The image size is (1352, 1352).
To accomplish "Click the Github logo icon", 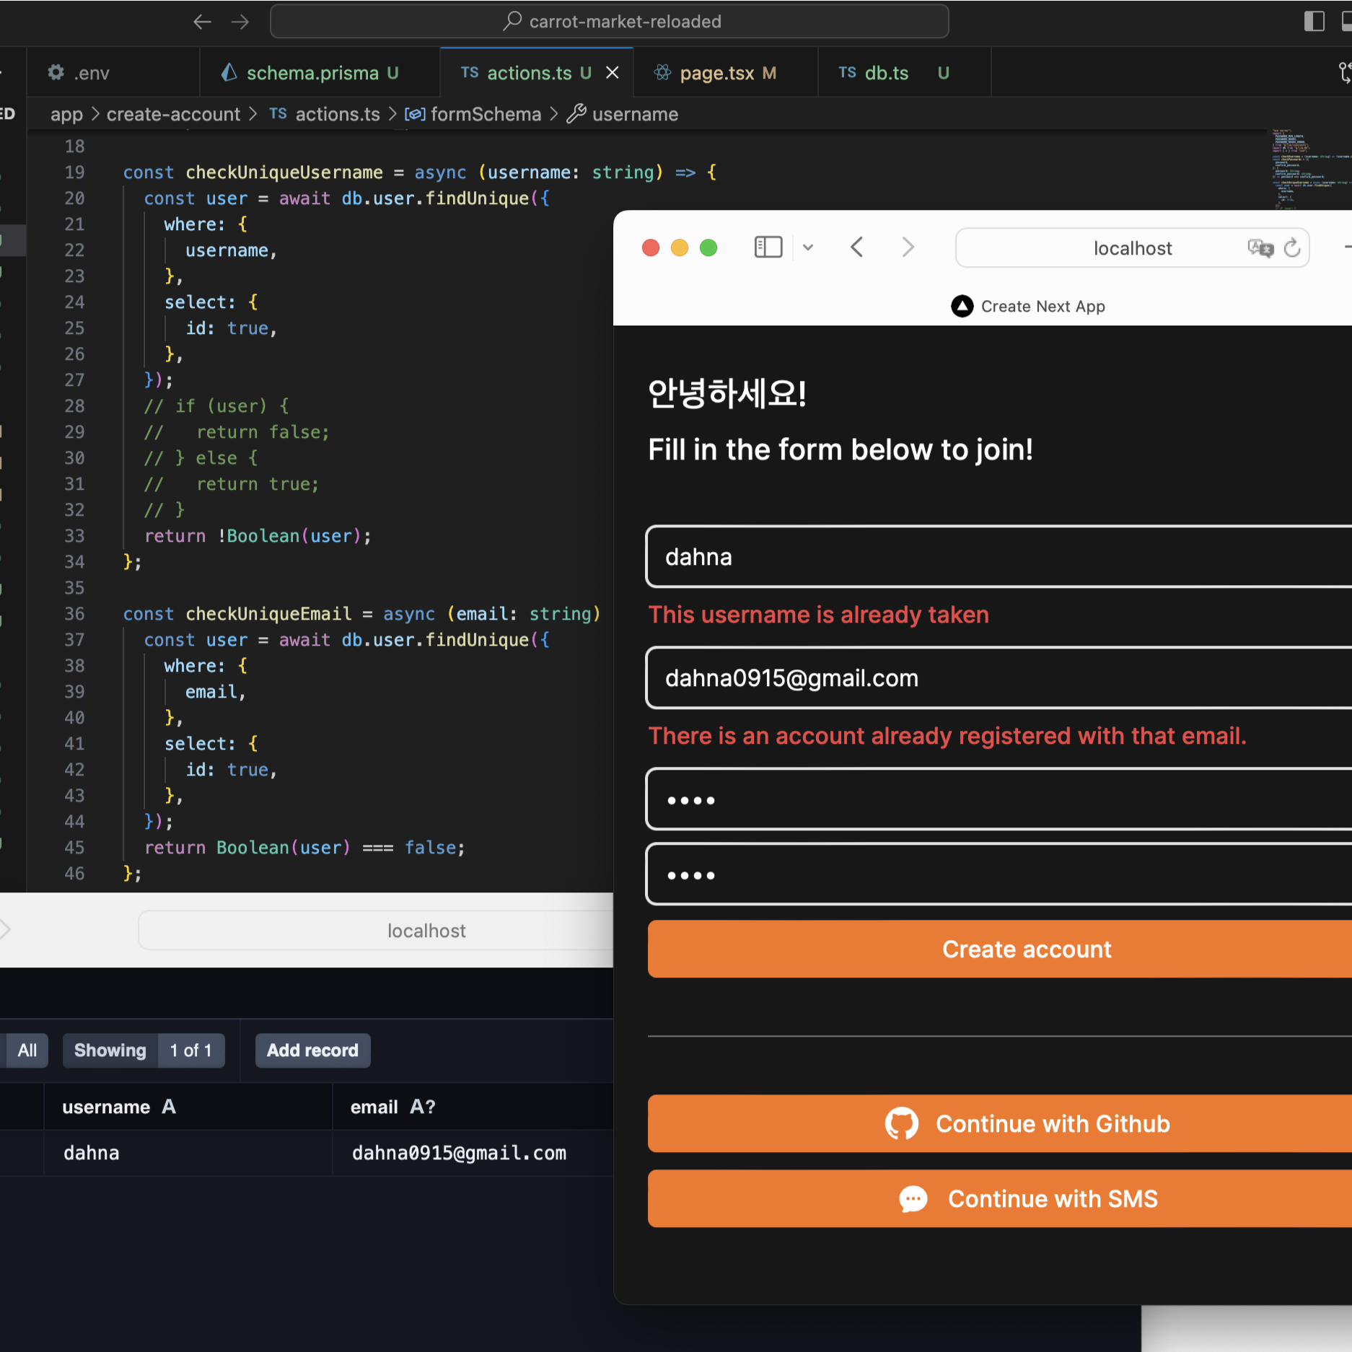I will coord(901,1124).
